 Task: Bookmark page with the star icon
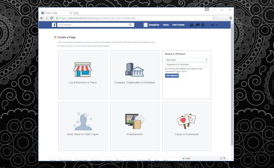(x=214, y=18)
